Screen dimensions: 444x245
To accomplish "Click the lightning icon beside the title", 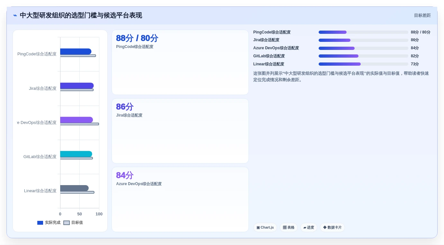I will click(x=15, y=15).
